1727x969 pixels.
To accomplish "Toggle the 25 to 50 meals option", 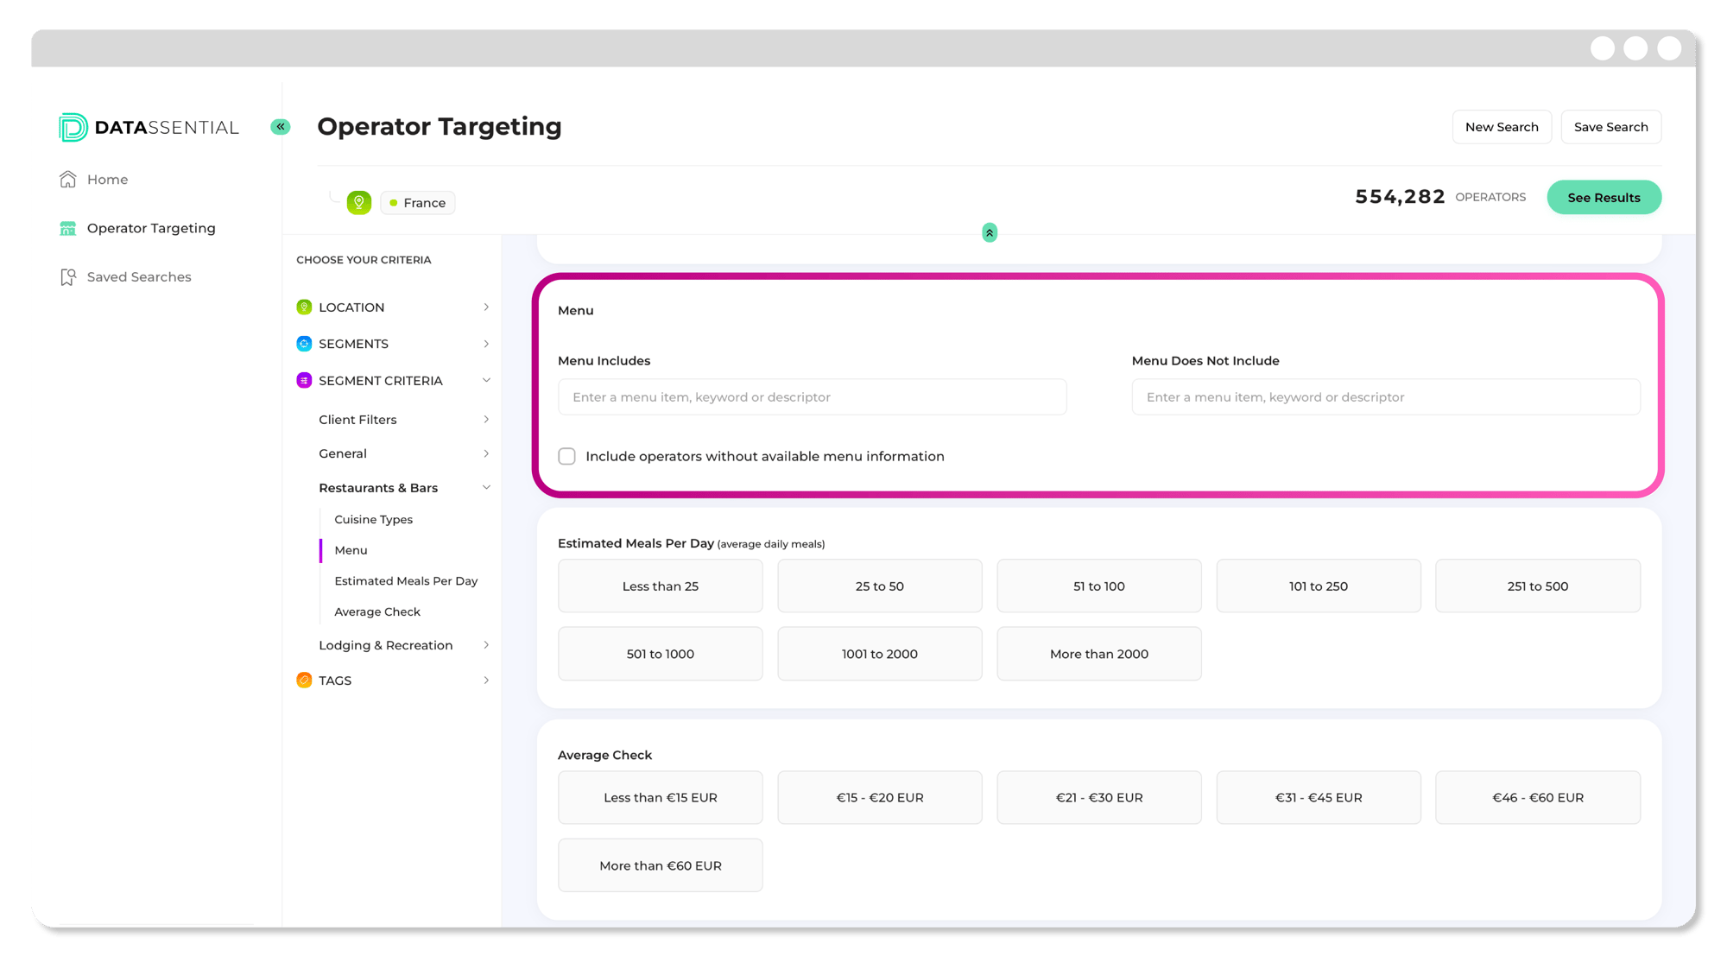I will point(879,586).
